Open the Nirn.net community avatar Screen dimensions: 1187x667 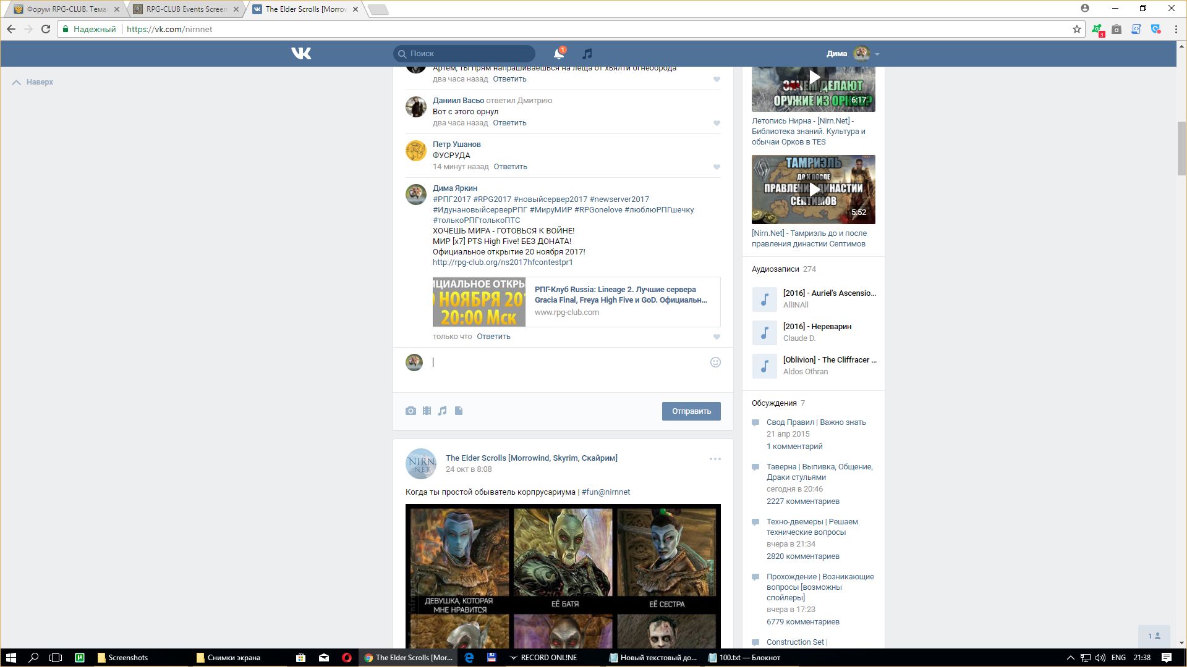[421, 464]
